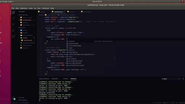Click the routes breadcrumb above the code
This screenshot has height=104, width=185.
(41, 15)
